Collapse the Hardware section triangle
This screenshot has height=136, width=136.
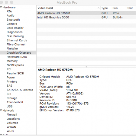click(1, 7)
